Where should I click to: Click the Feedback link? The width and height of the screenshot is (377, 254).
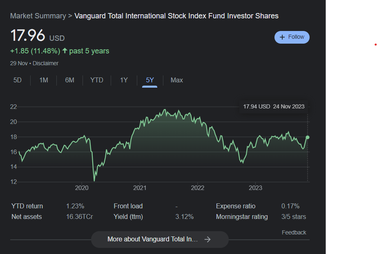pyautogui.click(x=294, y=232)
